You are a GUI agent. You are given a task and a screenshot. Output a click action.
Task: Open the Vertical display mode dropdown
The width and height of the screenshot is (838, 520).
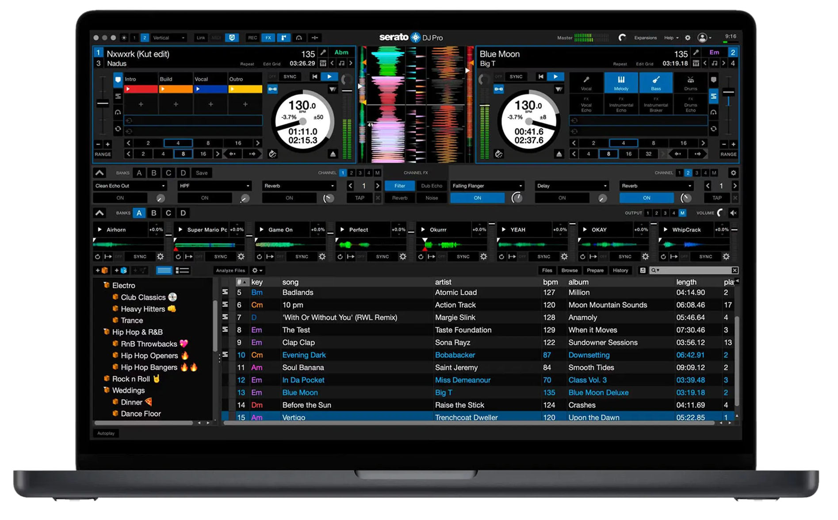click(x=168, y=38)
